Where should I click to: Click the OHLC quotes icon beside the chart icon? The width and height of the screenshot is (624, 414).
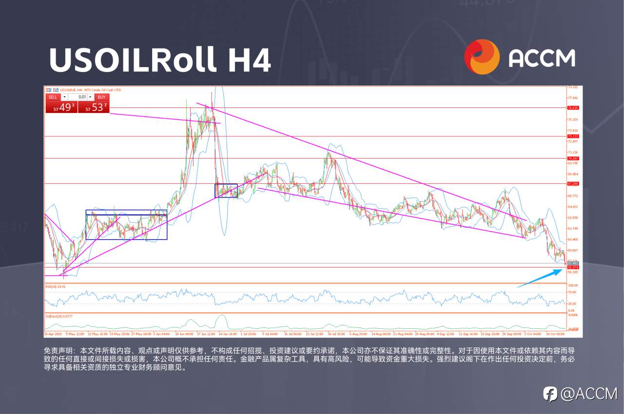tap(56, 90)
